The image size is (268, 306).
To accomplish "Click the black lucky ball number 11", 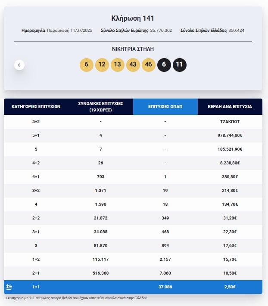I will coord(180,65).
